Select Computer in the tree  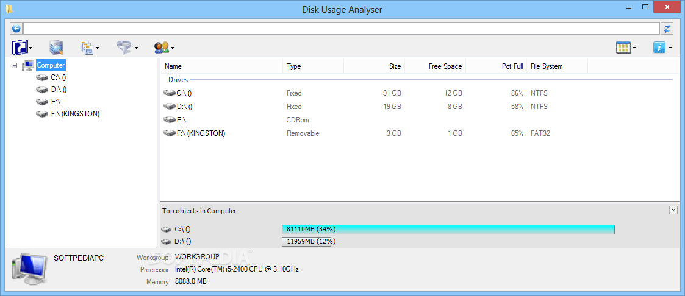pos(51,65)
